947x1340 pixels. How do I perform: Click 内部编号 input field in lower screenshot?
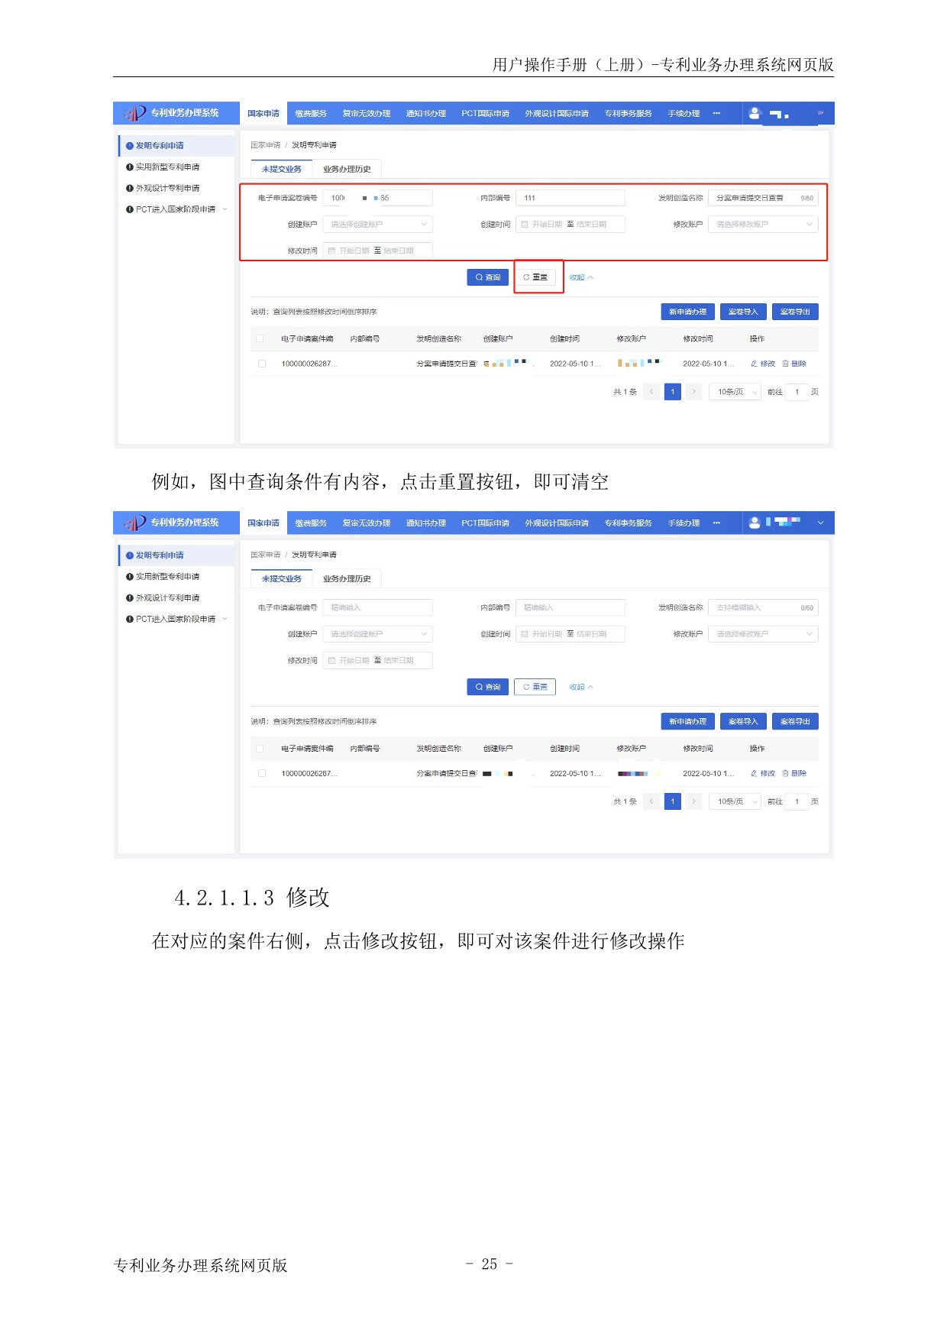[570, 608]
